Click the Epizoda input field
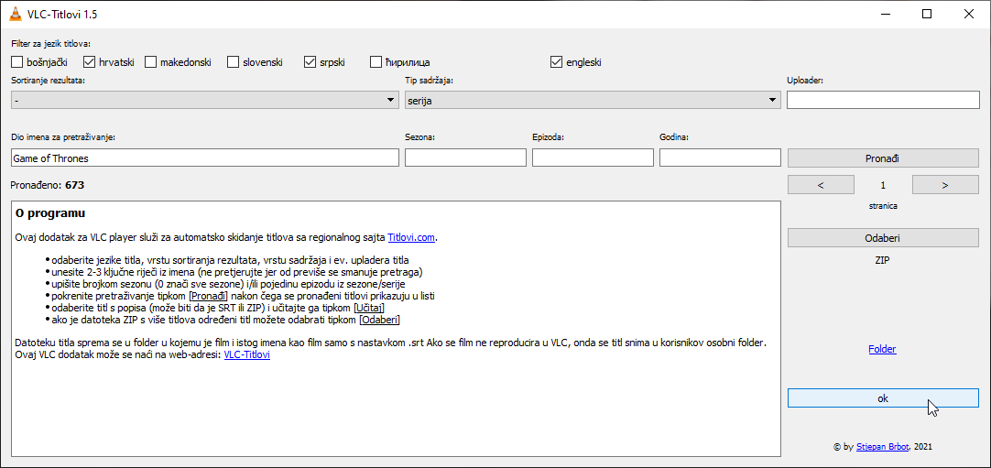The height and width of the screenshot is (468, 991). [x=593, y=158]
